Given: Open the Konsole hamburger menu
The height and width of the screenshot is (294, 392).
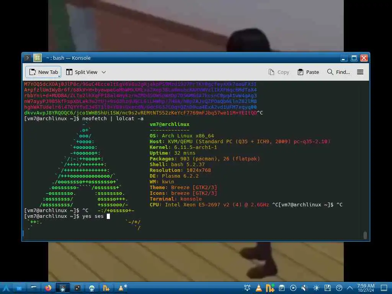Looking at the screenshot, I should click(x=360, y=72).
